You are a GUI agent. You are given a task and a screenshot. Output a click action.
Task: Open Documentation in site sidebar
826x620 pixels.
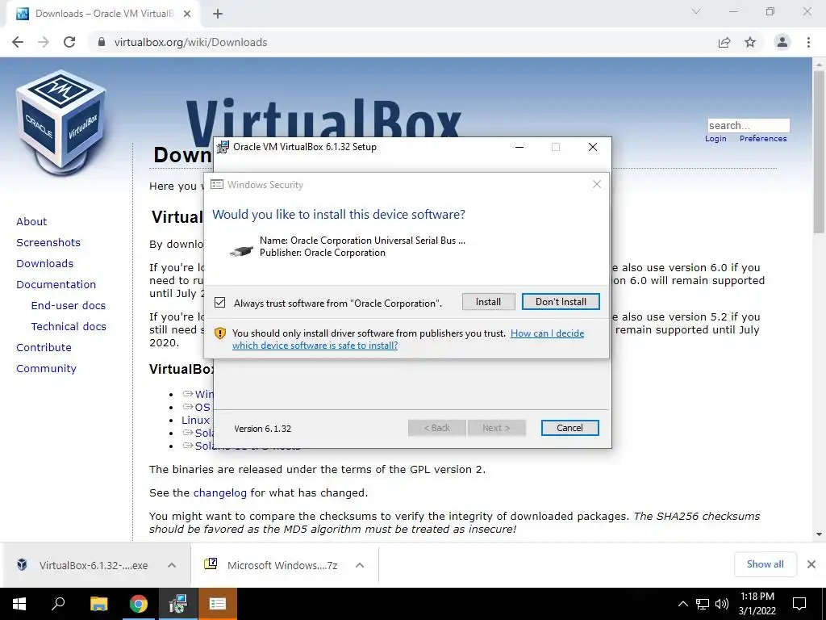pyautogui.click(x=56, y=285)
